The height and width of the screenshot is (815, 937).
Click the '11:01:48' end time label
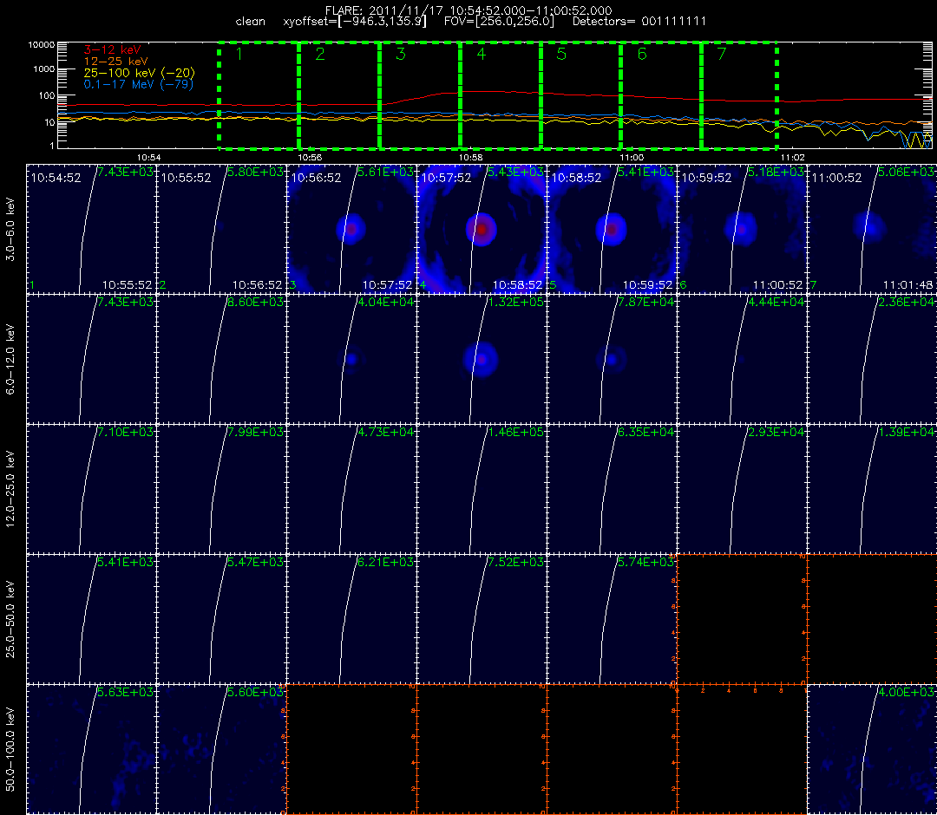pyautogui.click(x=908, y=285)
